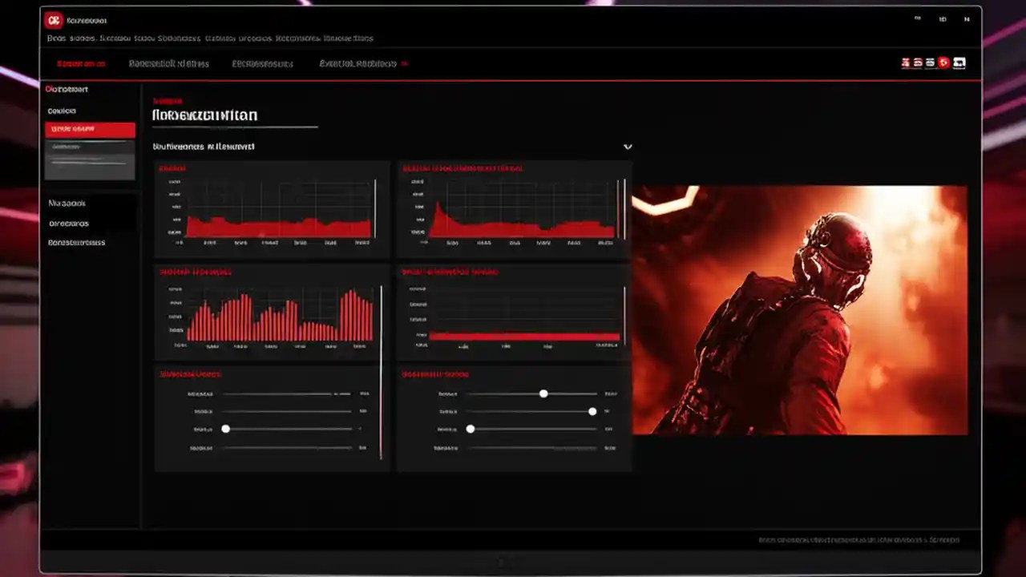Click the leftmost status icon in the title bar
The image size is (1026, 577).
pos(917,19)
